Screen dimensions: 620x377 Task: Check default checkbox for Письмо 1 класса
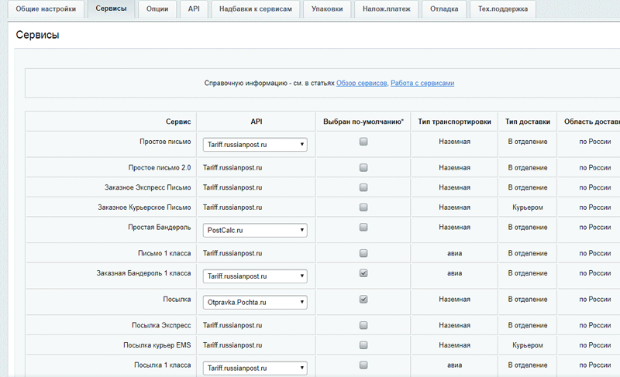point(363,253)
